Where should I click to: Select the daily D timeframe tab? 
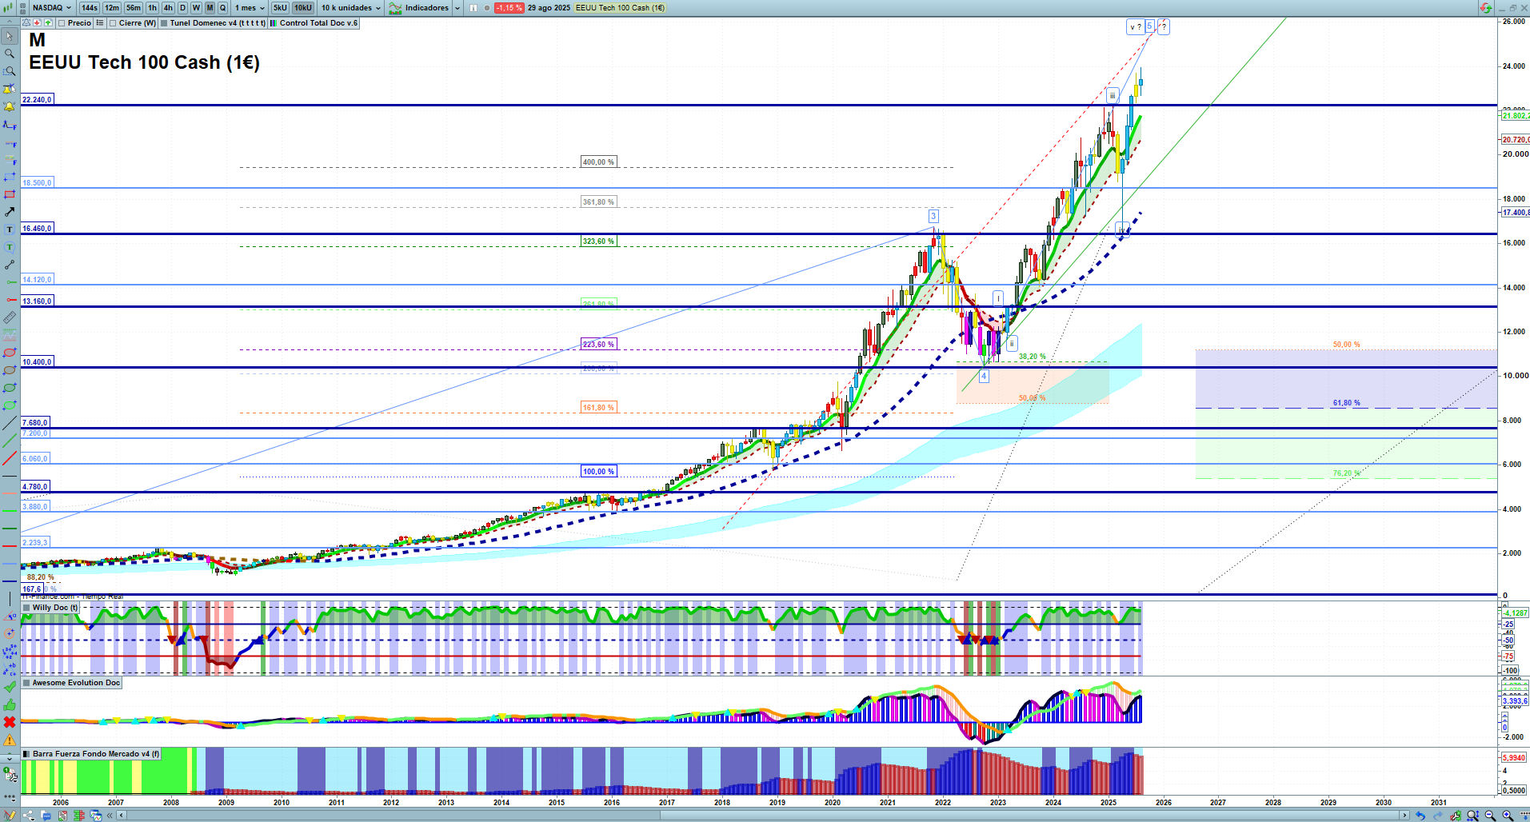coord(182,8)
